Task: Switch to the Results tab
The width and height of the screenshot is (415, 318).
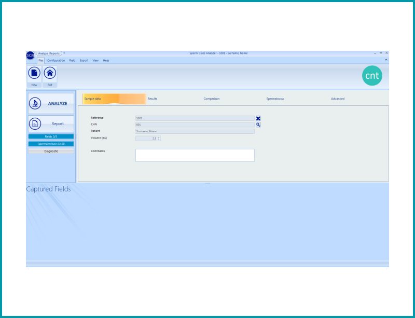Action: pos(152,99)
